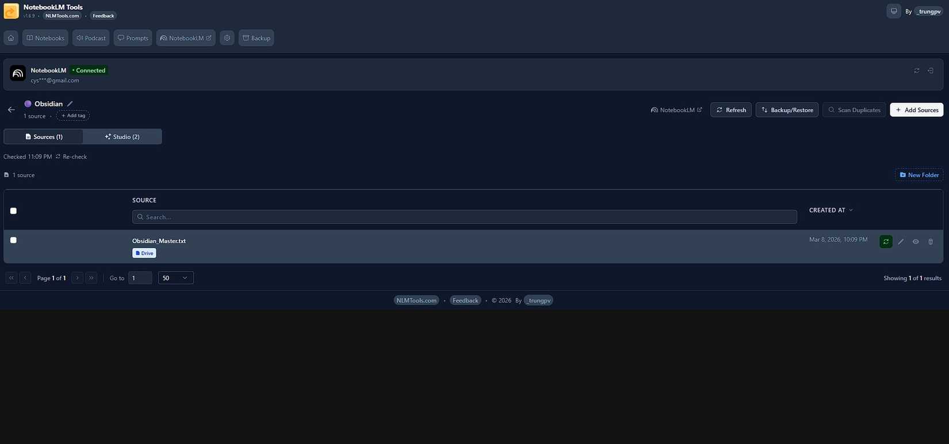This screenshot has height=444, width=949.
Task: Open the Notebooks tab
Action: click(45, 38)
